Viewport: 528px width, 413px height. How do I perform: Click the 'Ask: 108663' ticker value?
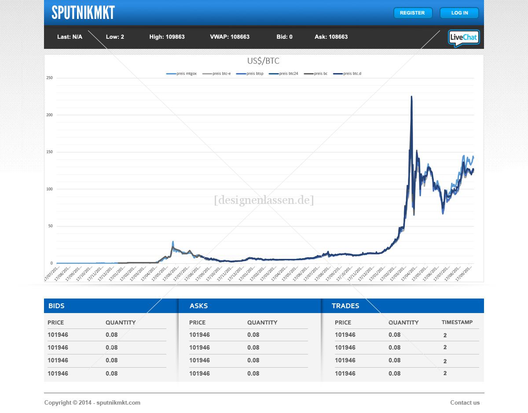coord(331,37)
